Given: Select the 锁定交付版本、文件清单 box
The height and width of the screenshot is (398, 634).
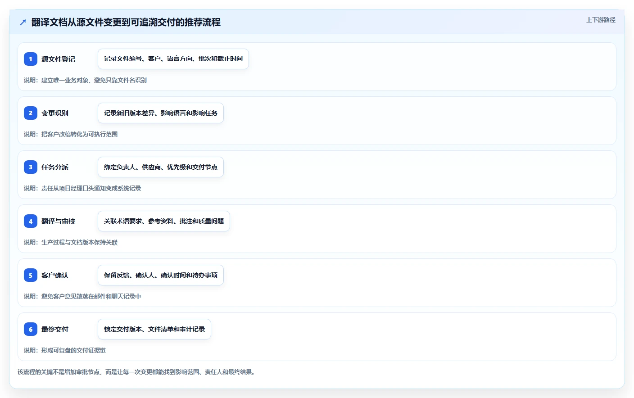Looking at the screenshot, I should (154, 329).
